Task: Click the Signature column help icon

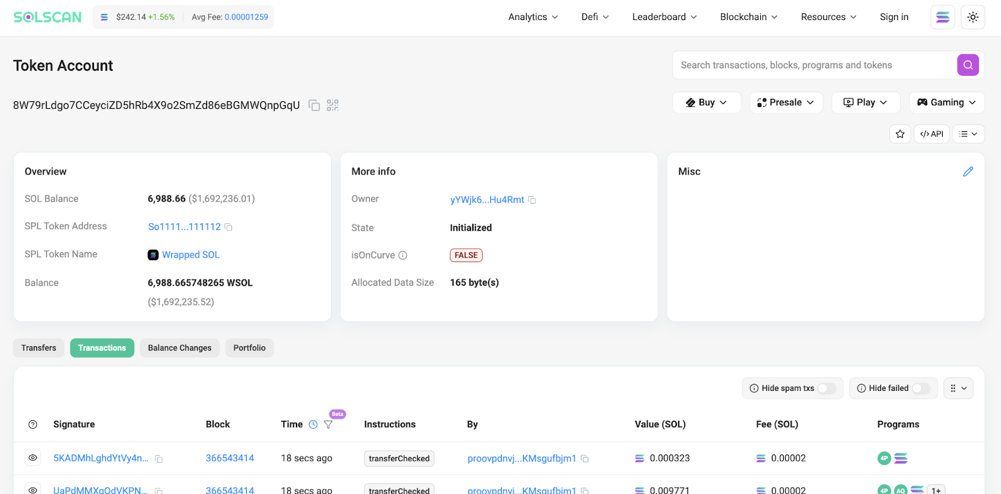Action: pos(33,425)
